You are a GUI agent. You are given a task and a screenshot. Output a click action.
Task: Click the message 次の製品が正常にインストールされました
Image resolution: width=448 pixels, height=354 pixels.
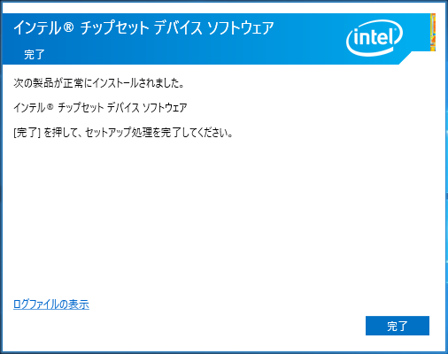(98, 83)
